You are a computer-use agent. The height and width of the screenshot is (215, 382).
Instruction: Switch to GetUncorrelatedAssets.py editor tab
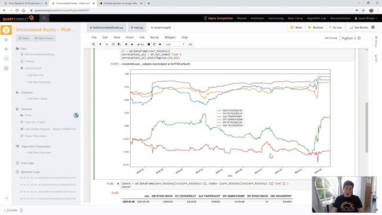[x=106, y=27]
